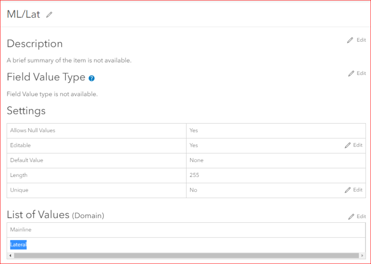Click the Edit label in the Editable row

pos(358,145)
